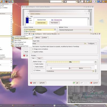Confirm with the OK button

76,83
